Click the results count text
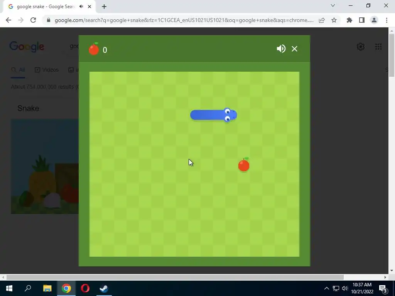 pos(45,87)
